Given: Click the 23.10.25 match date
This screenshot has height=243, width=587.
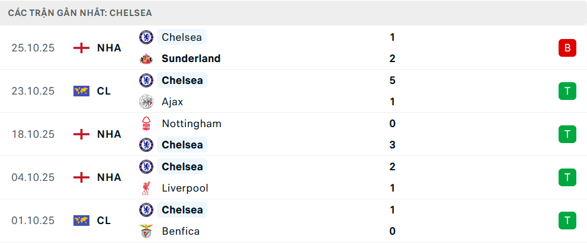Looking at the screenshot, I should coord(33,91).
